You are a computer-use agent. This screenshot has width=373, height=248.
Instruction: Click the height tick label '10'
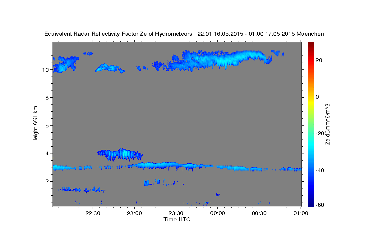click(x=45, y=70)
